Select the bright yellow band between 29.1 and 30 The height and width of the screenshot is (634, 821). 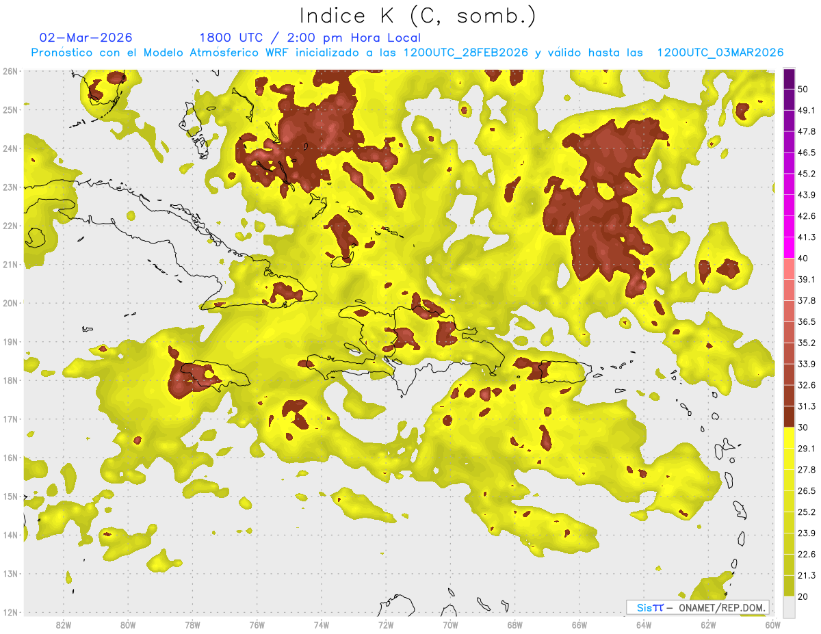point(789,438)
